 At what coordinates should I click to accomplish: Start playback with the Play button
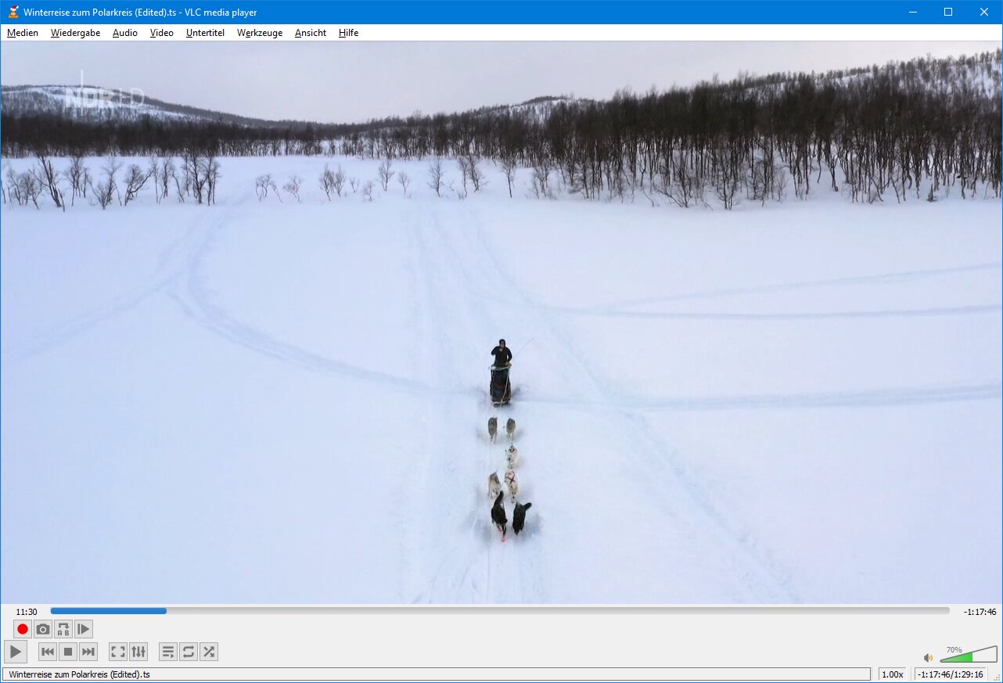tap(16, 652)
